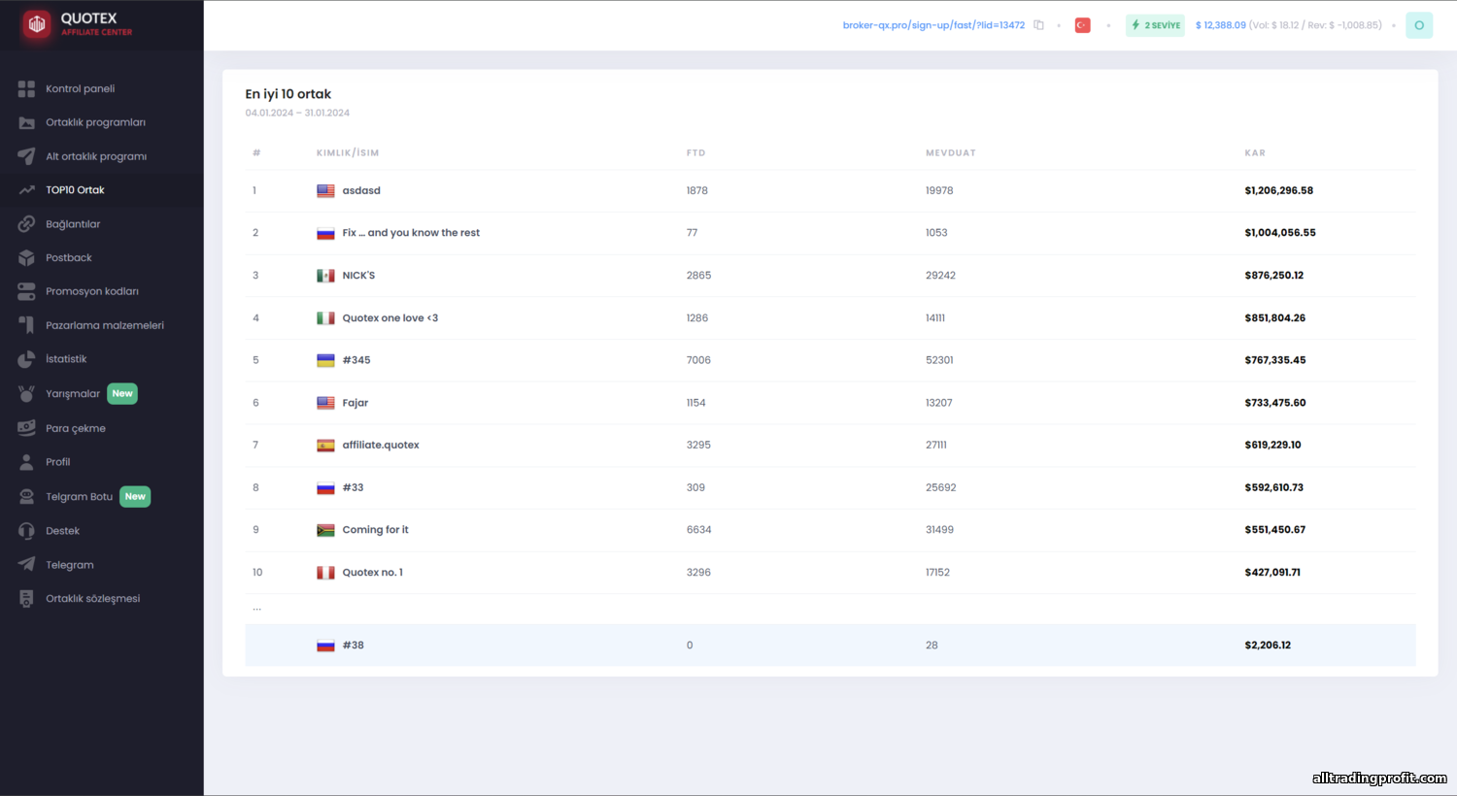Click profit value $876,250.12
This screenshot has height=796, width=1457.
[x=1274, y=276]
